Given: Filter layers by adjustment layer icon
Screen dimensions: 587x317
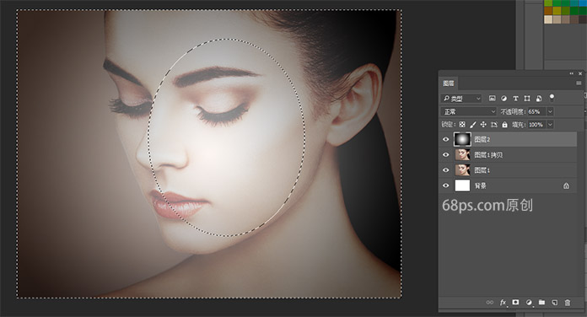Looking at the screenshot, I should point(504,99).
